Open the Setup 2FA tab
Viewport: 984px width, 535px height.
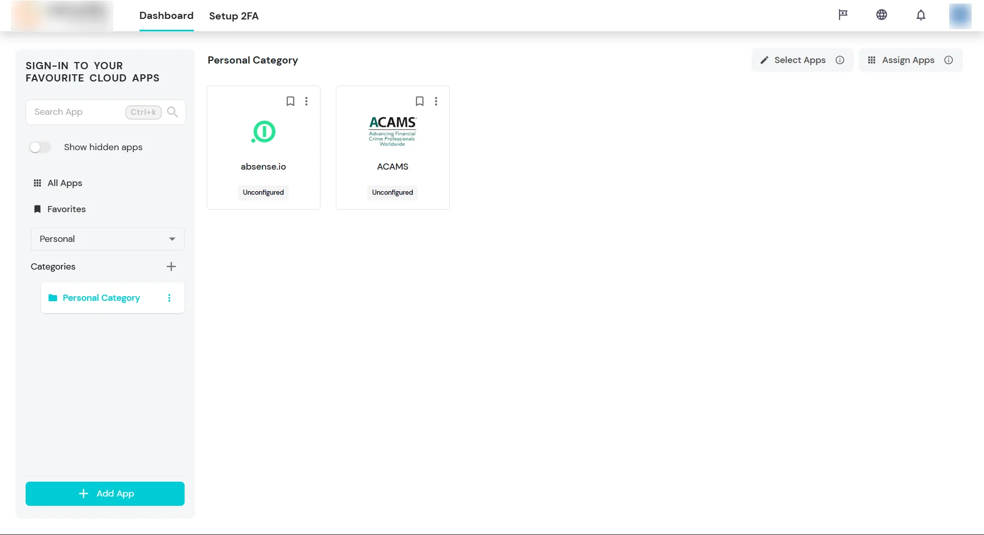(234, 16)
